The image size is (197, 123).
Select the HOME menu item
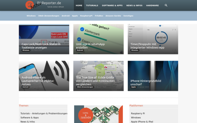(x=79, y=5)
